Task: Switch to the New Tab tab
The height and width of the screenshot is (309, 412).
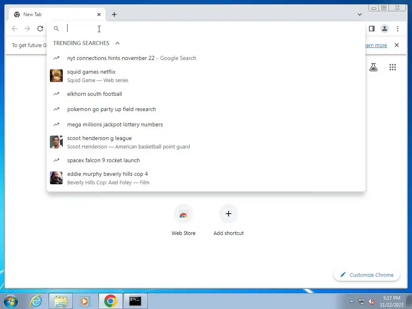Action: [x=57, y=14]
